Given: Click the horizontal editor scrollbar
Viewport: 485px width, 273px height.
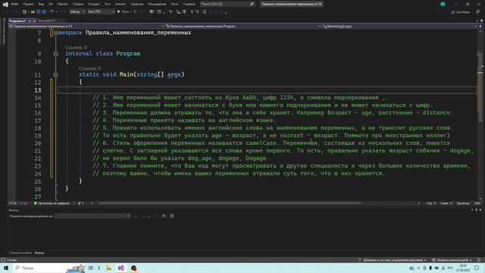Looking at the screenshot, I should coord(229,203).
